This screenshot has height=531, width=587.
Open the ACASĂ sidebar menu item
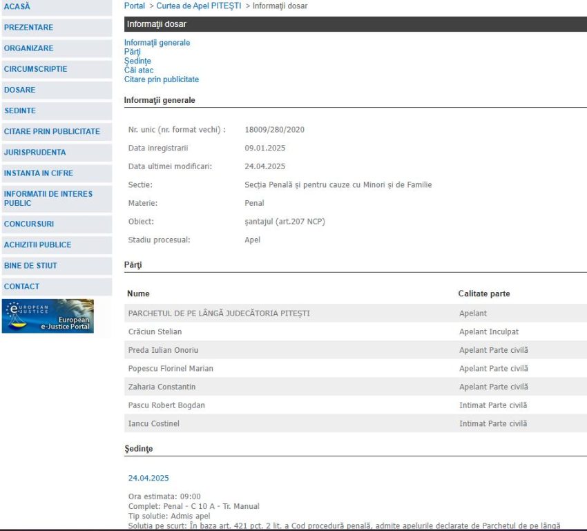coord(17,7)
